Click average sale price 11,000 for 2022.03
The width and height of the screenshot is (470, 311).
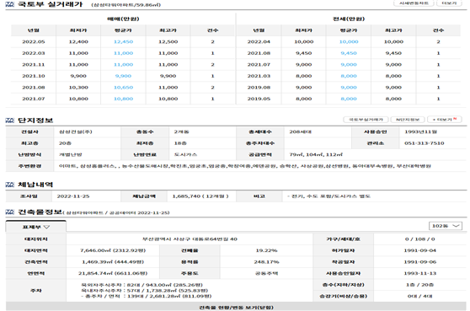[123, 53]
